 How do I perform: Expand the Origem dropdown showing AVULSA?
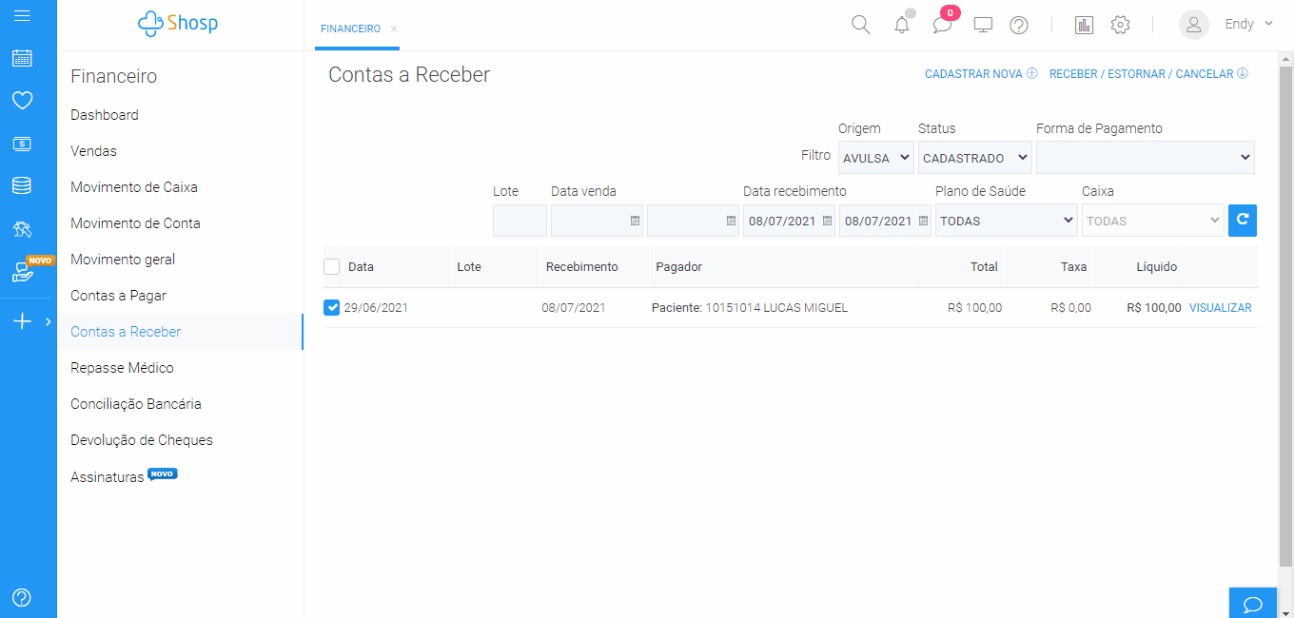click(x=875, y=158)
